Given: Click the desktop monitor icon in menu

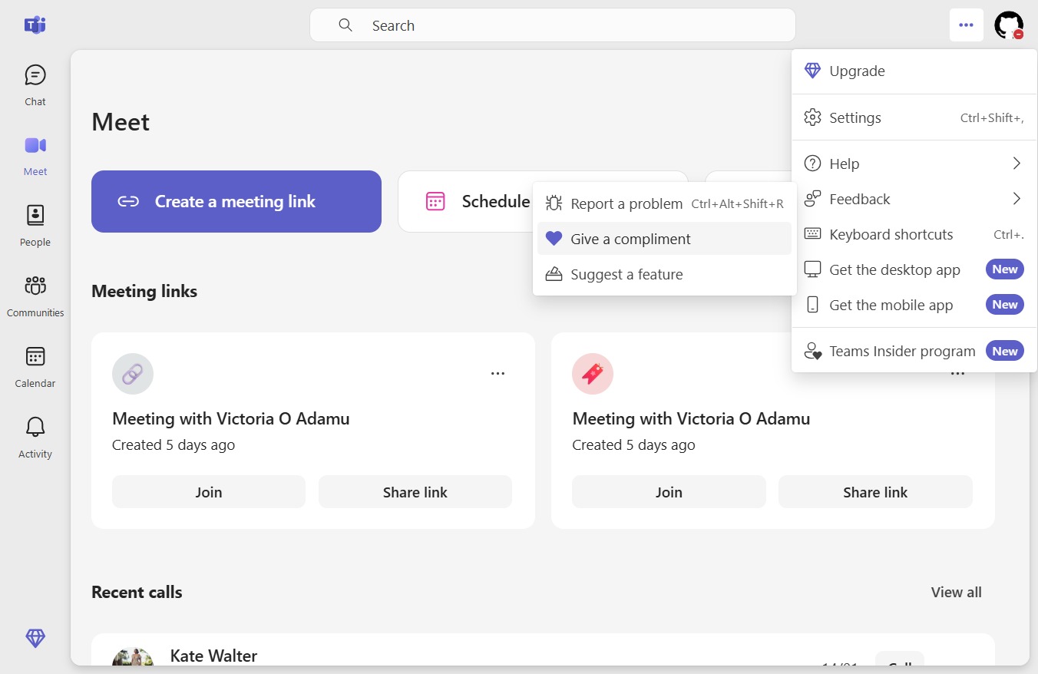Looking at the screenshot, I should coord(812,269).
